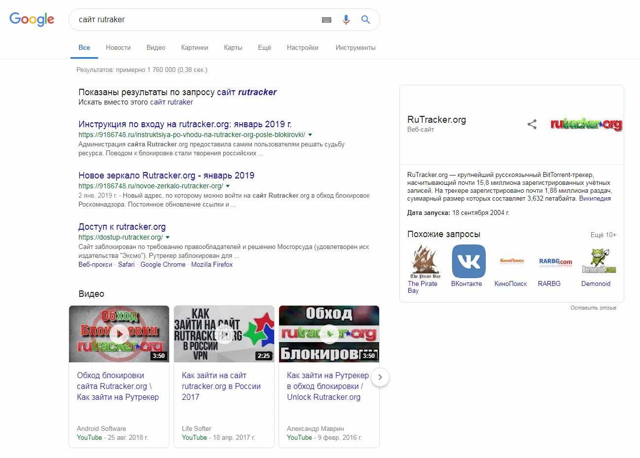Open video title 'Как зайти на сайт rutracker.org в России 2017'
The height and width of the screenshot is (458, 640).
coord(221,386)
